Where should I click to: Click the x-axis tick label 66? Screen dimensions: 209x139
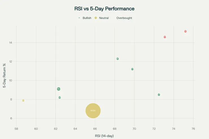95,129
